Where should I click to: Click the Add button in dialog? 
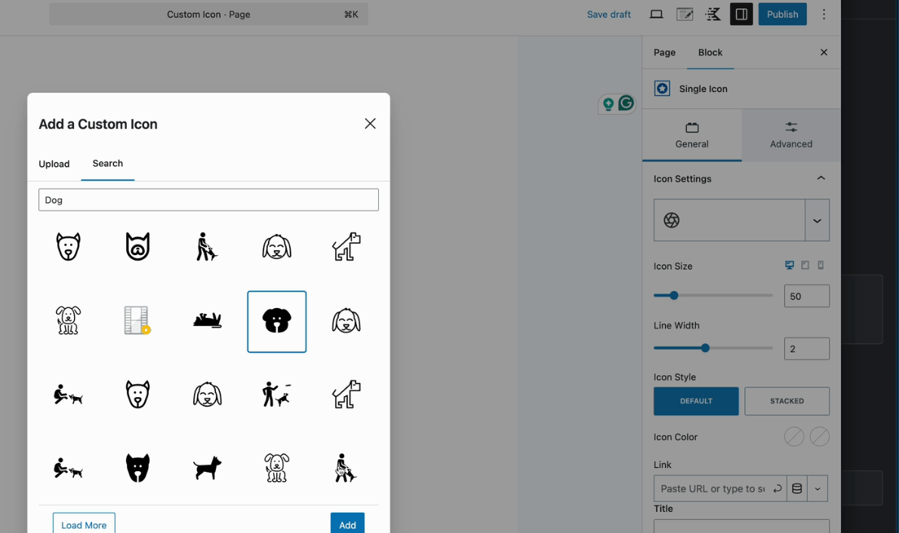(347, 525)
